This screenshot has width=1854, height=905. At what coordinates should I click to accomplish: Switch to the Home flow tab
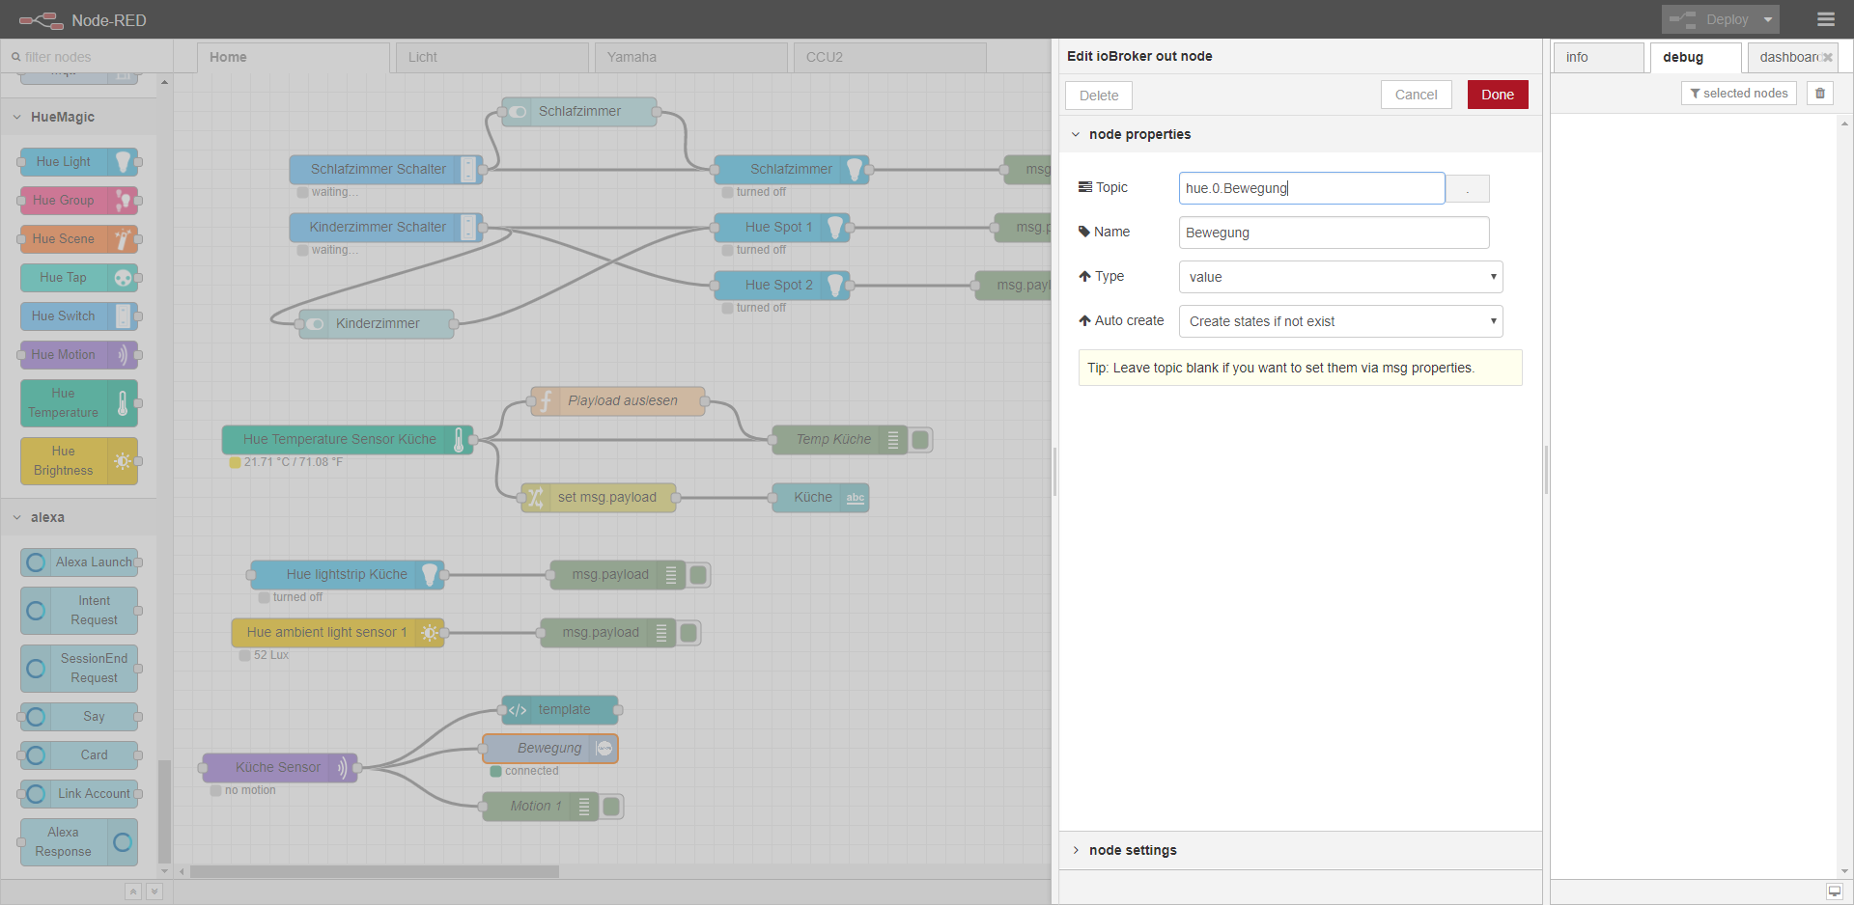coord(294,57)
